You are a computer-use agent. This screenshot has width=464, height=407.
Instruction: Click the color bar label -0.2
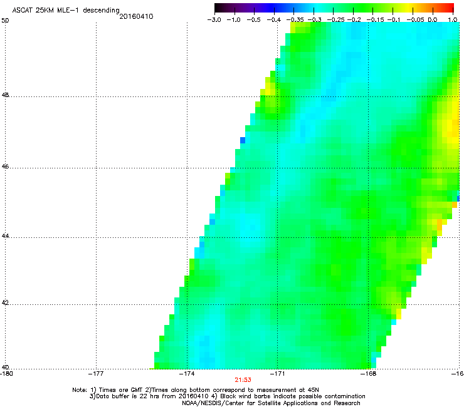point(354,20)
